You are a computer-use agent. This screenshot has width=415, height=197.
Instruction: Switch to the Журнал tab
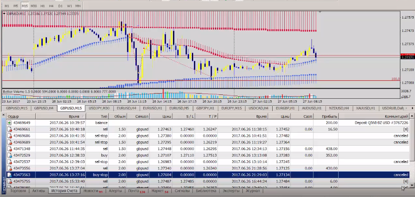click(252, 191)
